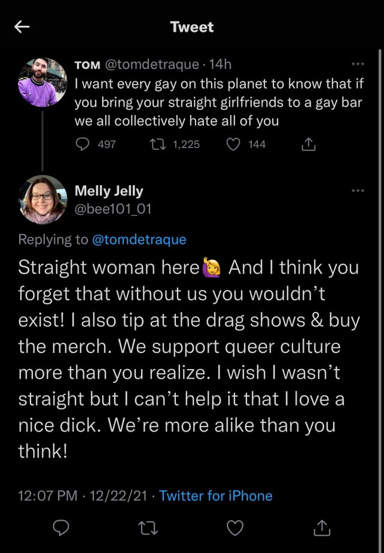Image resolution: width=384 pixels, height=553 pixels.
Task: Go back with the left arrow
Action: point(22,26)
